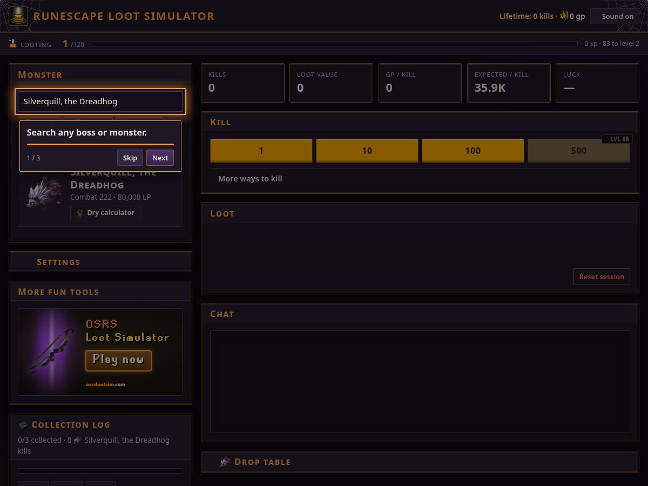Expand the Settings section
The width and height of the screenshot is (648, 486).
[x=100, y=262]
